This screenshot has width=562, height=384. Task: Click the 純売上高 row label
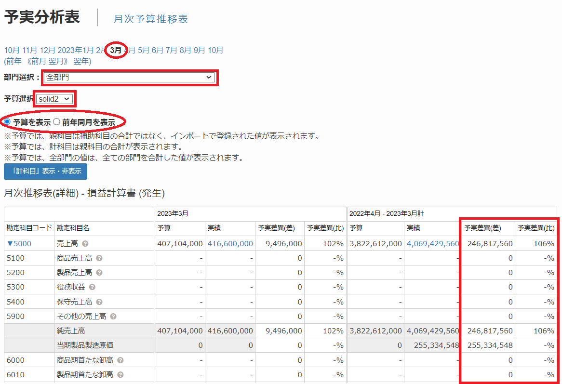[x=70, y=331]
